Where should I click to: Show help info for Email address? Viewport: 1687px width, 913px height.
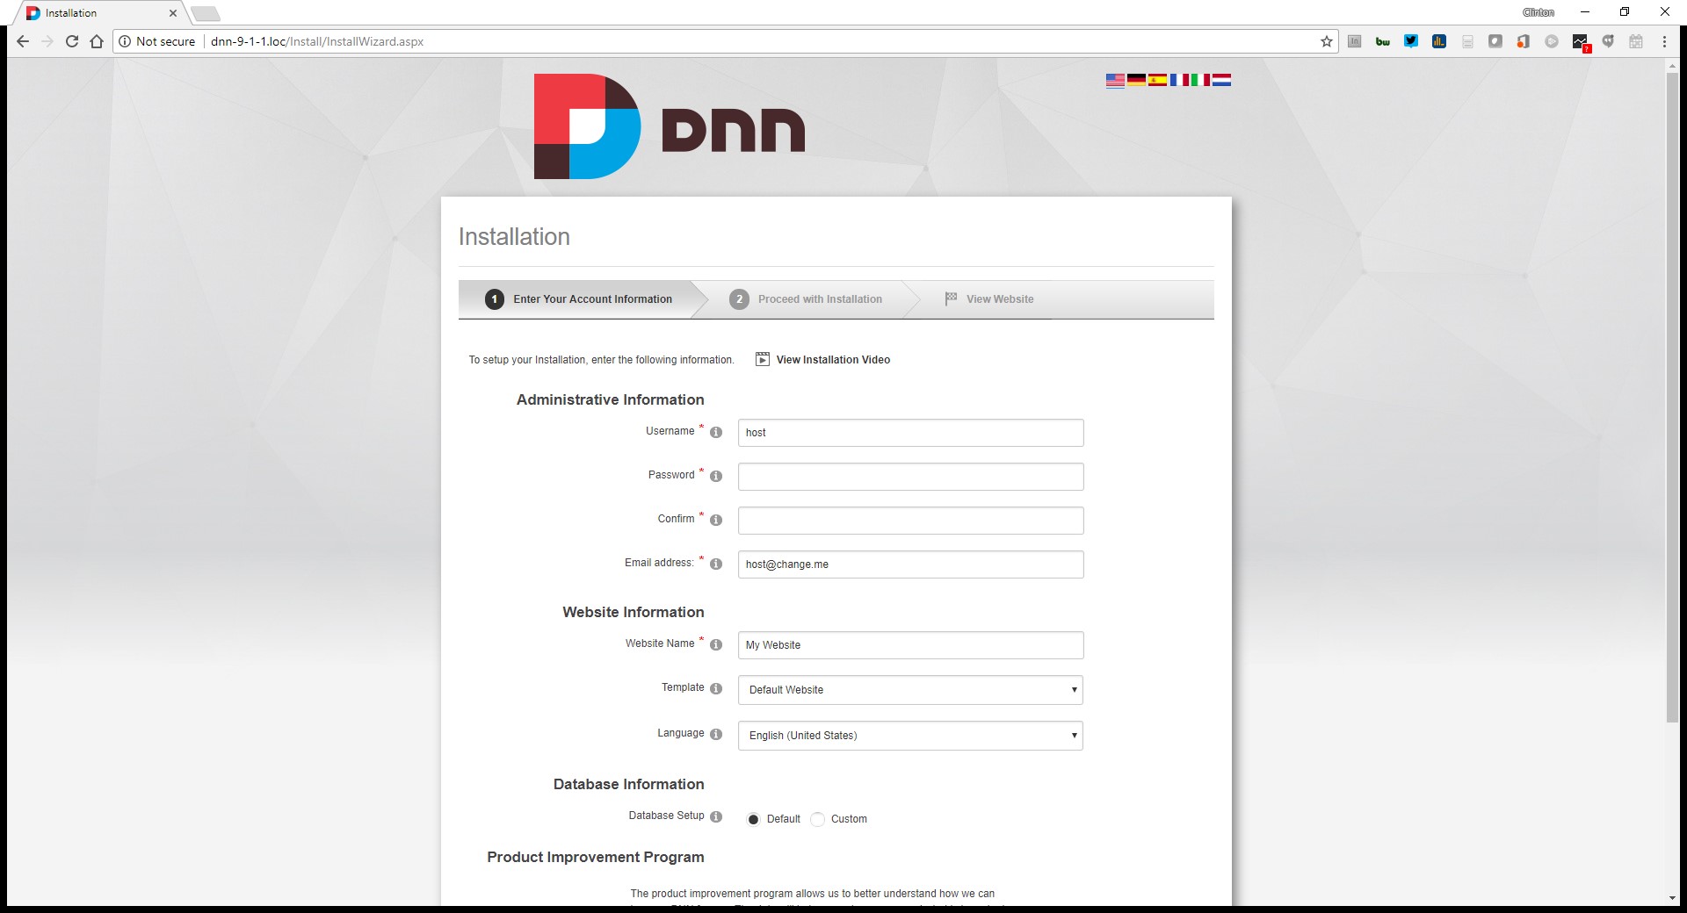point(716,564)
